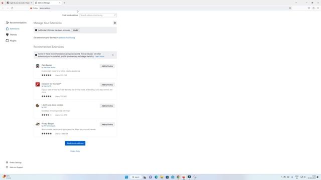Open the addons.mozilla.org link

(67, 37)
